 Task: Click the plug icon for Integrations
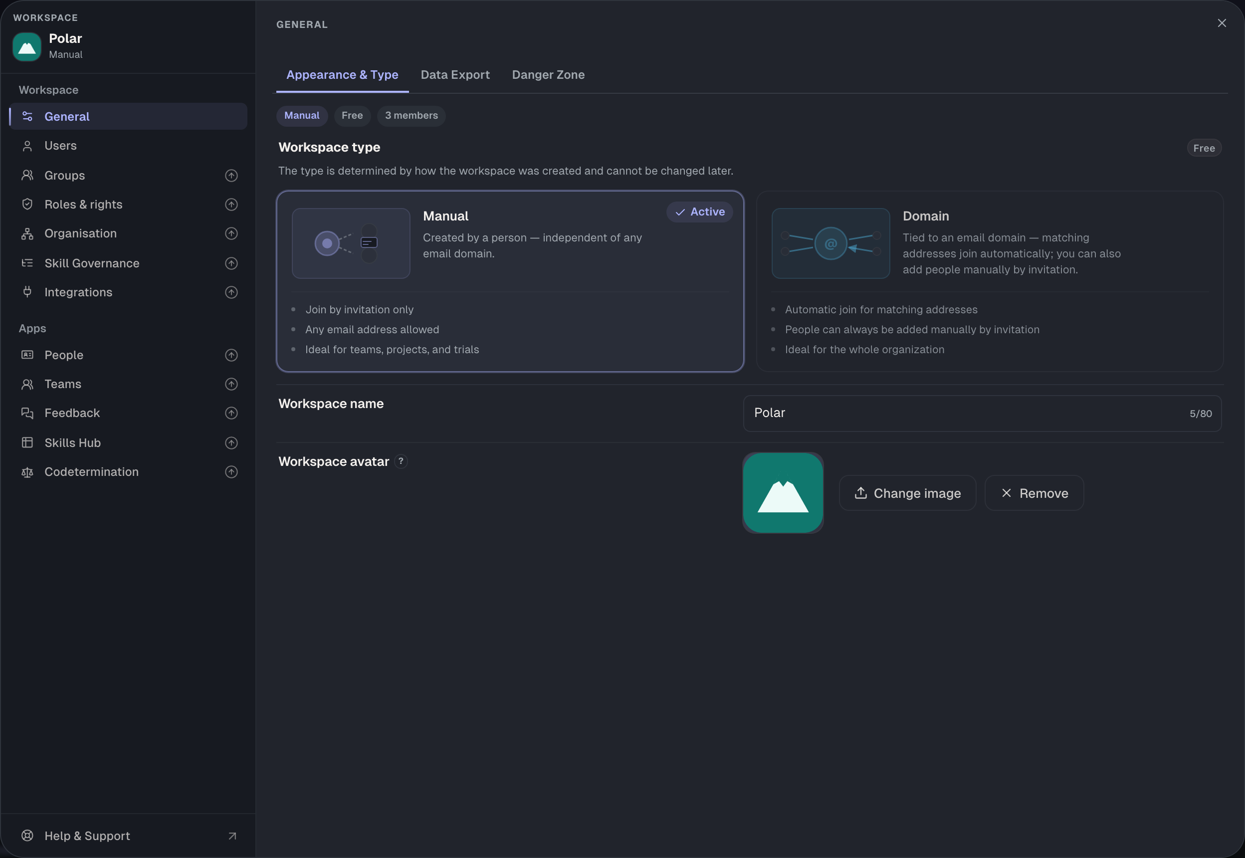[27, 292]
